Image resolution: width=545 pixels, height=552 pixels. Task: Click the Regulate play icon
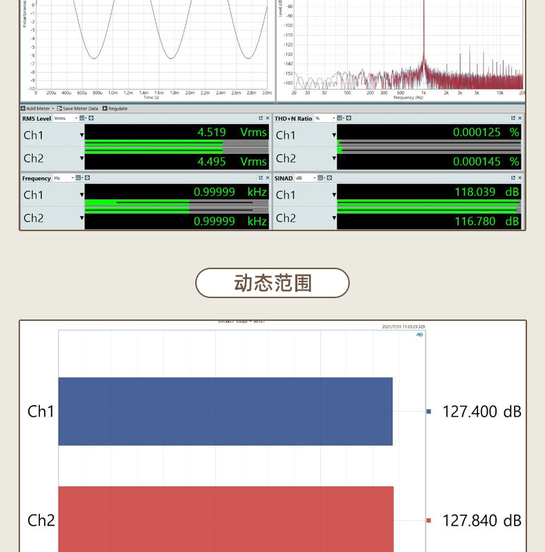point(105,108)
